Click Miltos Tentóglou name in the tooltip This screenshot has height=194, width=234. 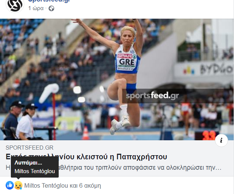pos(35,171)
